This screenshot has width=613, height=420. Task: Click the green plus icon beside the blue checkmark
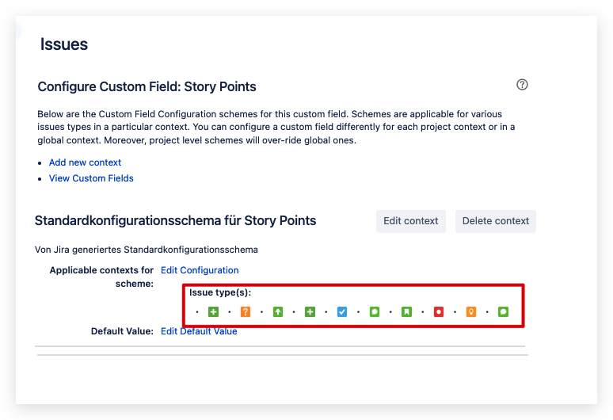(310, 311)
